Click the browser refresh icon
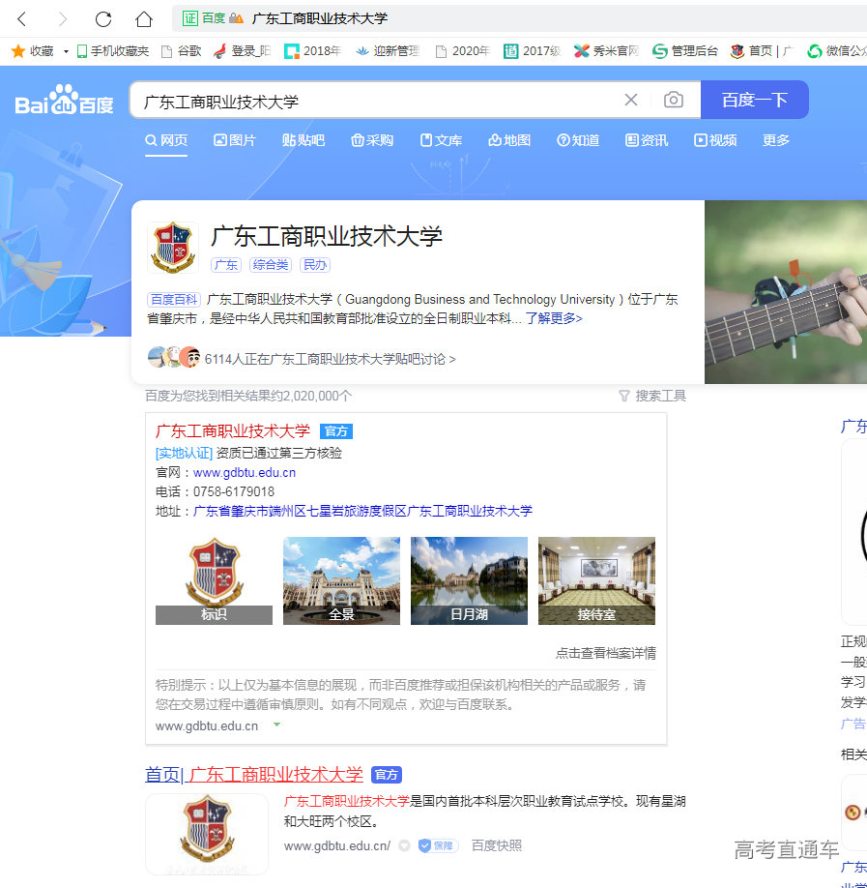The height and width of the screenshot is (888, 867). [103, 17]
